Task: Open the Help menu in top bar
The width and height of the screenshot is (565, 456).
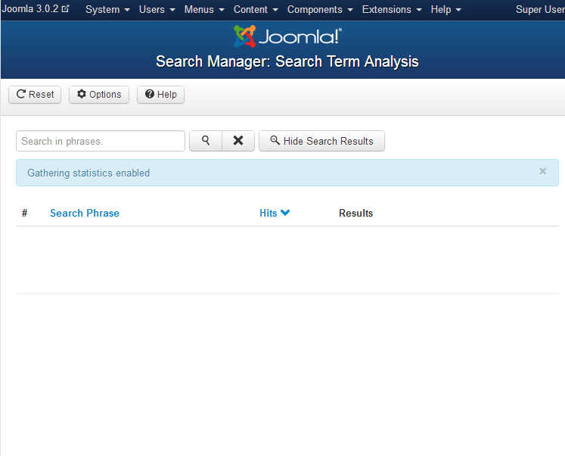Action: pos(445,9)
